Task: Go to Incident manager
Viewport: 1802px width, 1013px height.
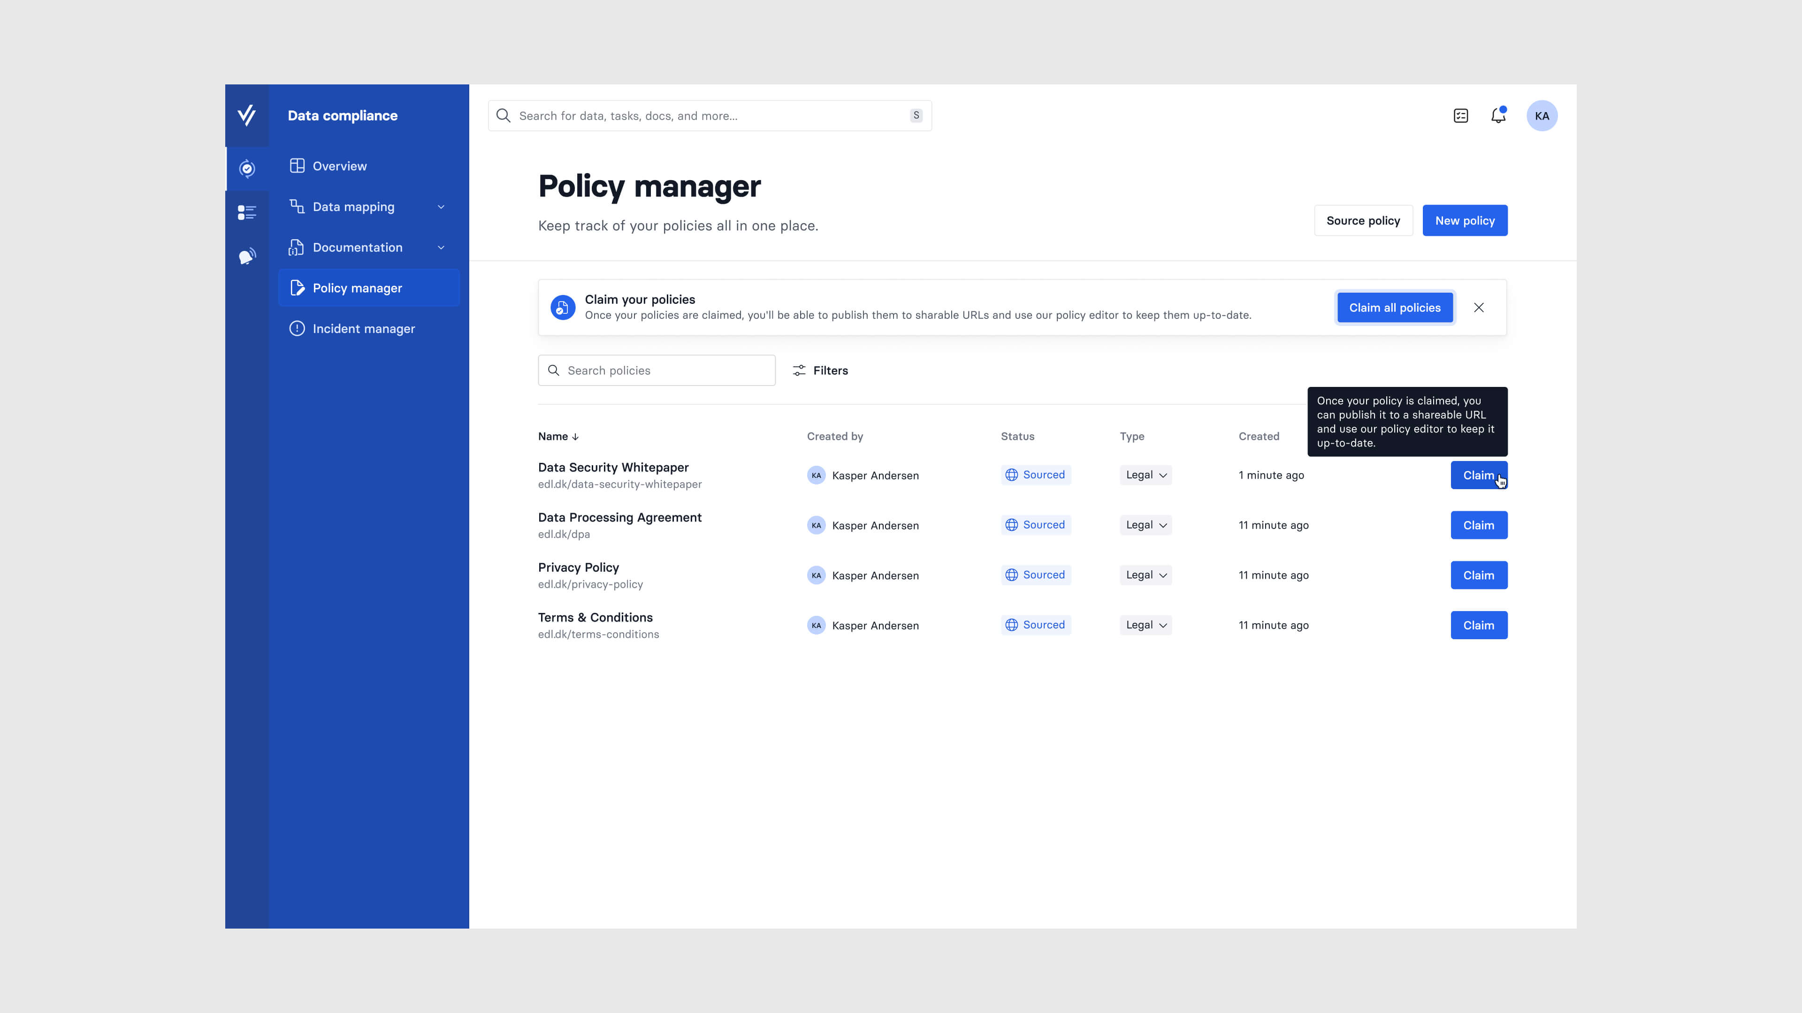Action: coord(363,329)
